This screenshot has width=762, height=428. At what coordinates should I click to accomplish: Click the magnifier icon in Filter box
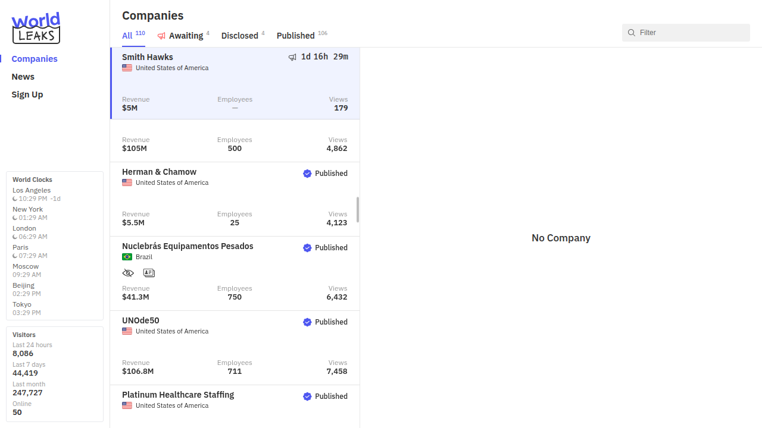click(632, 33)
